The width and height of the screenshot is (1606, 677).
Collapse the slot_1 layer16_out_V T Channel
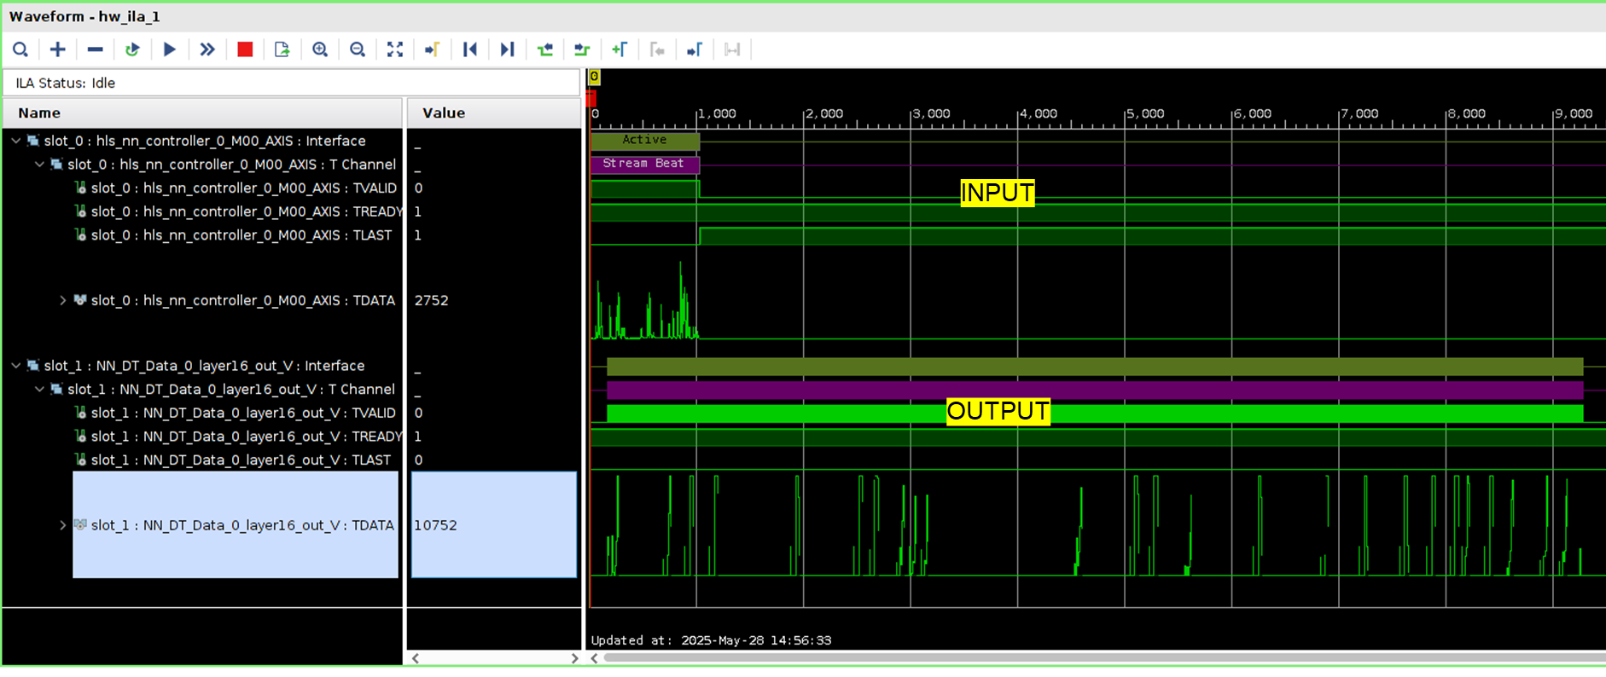pyautogui.click(x=39, y=390)
